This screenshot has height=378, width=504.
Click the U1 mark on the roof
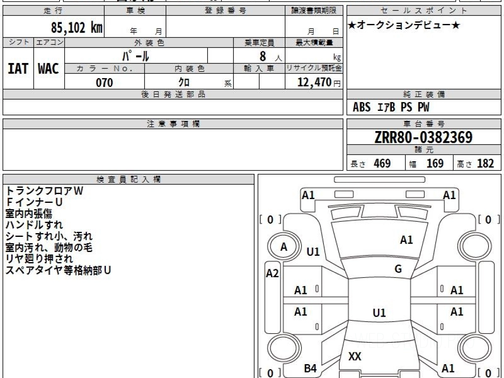pyautogui.click(x=379, y=313)
